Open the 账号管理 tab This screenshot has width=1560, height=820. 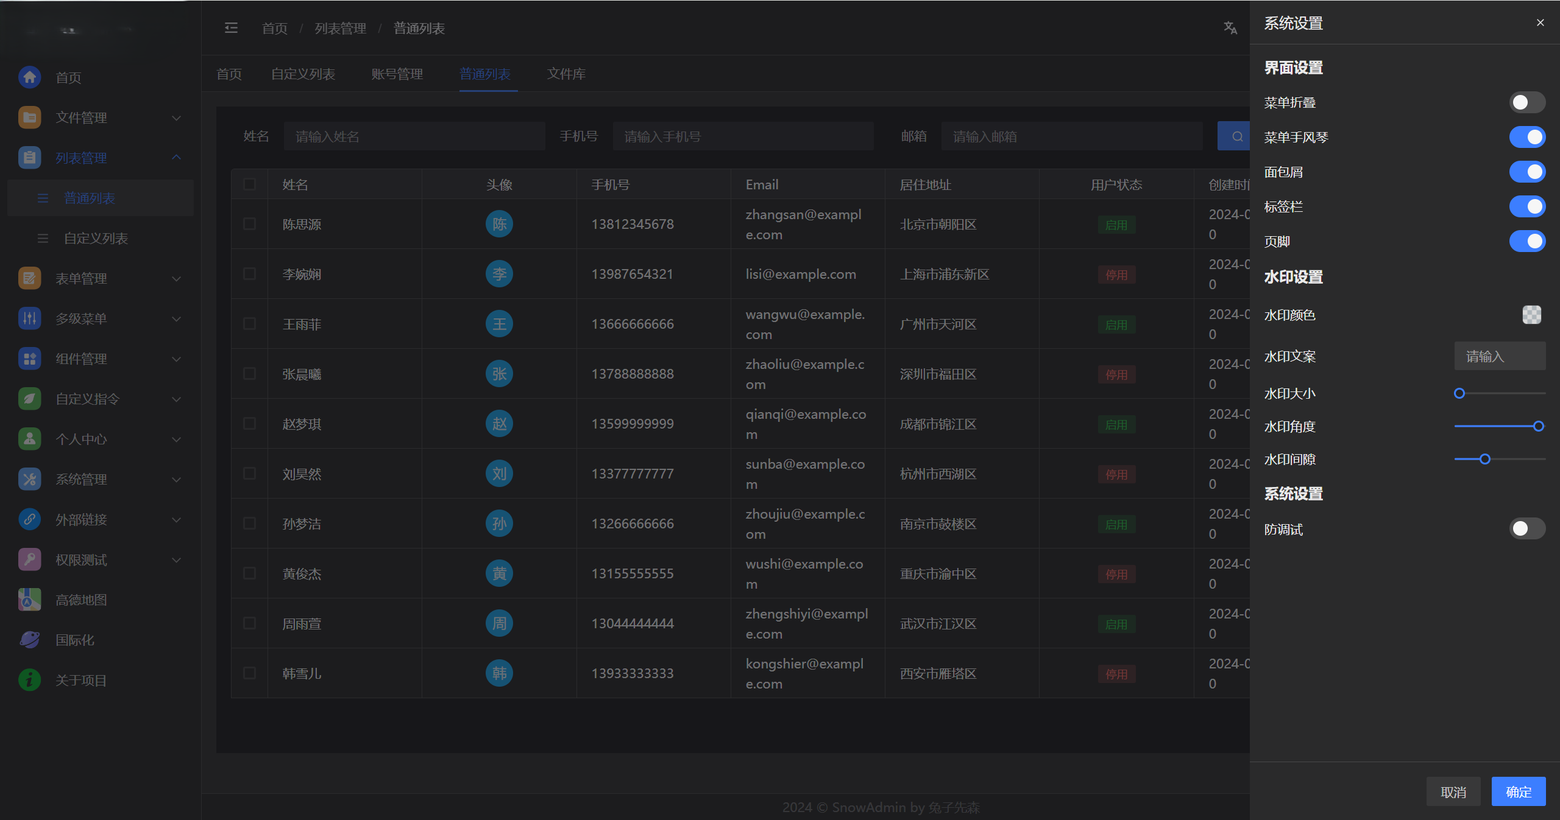tap(396, 74)
